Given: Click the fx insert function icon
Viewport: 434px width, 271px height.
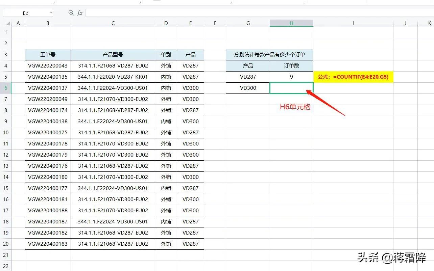Looking at the screenshot, I should click(x=80, y=13).
